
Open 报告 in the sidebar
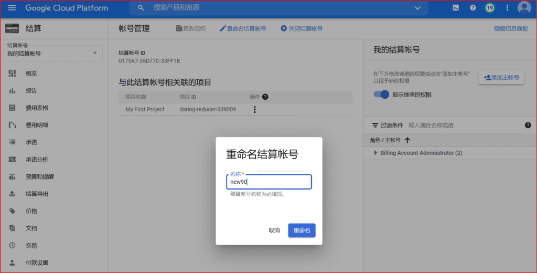31,90
